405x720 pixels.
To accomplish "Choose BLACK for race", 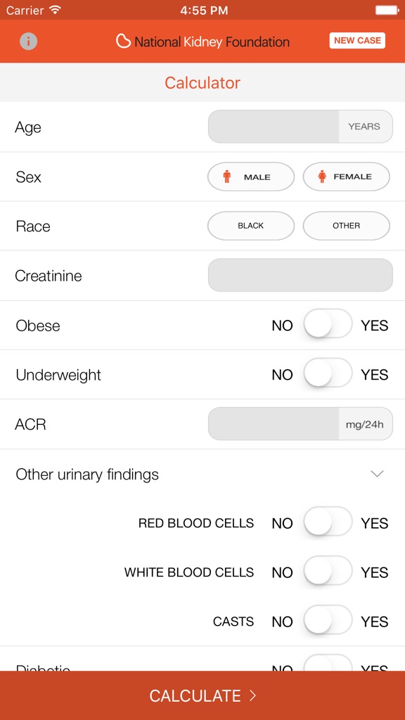I will (x=250, y=226).
